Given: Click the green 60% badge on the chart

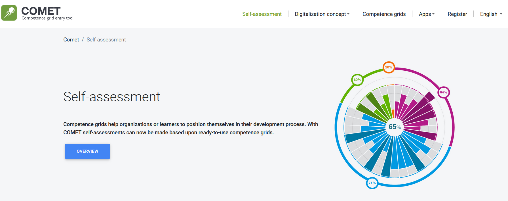Looking at the screenshot, I should (357, 80).
